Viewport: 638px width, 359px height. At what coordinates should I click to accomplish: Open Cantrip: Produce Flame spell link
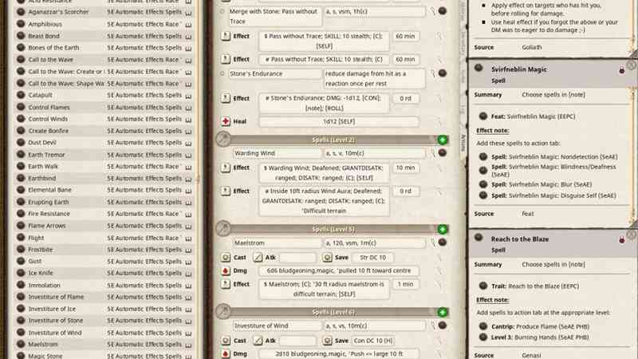(x=482, y=327)
